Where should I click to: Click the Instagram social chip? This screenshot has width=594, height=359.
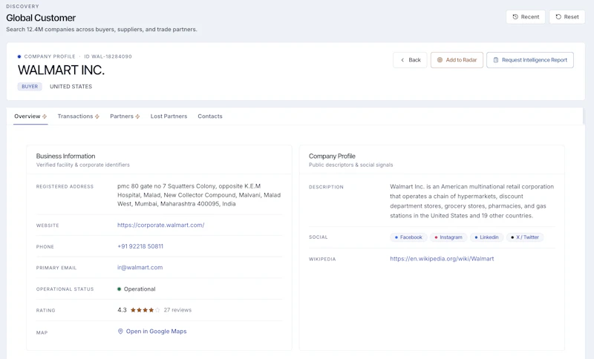click(448, 237)
